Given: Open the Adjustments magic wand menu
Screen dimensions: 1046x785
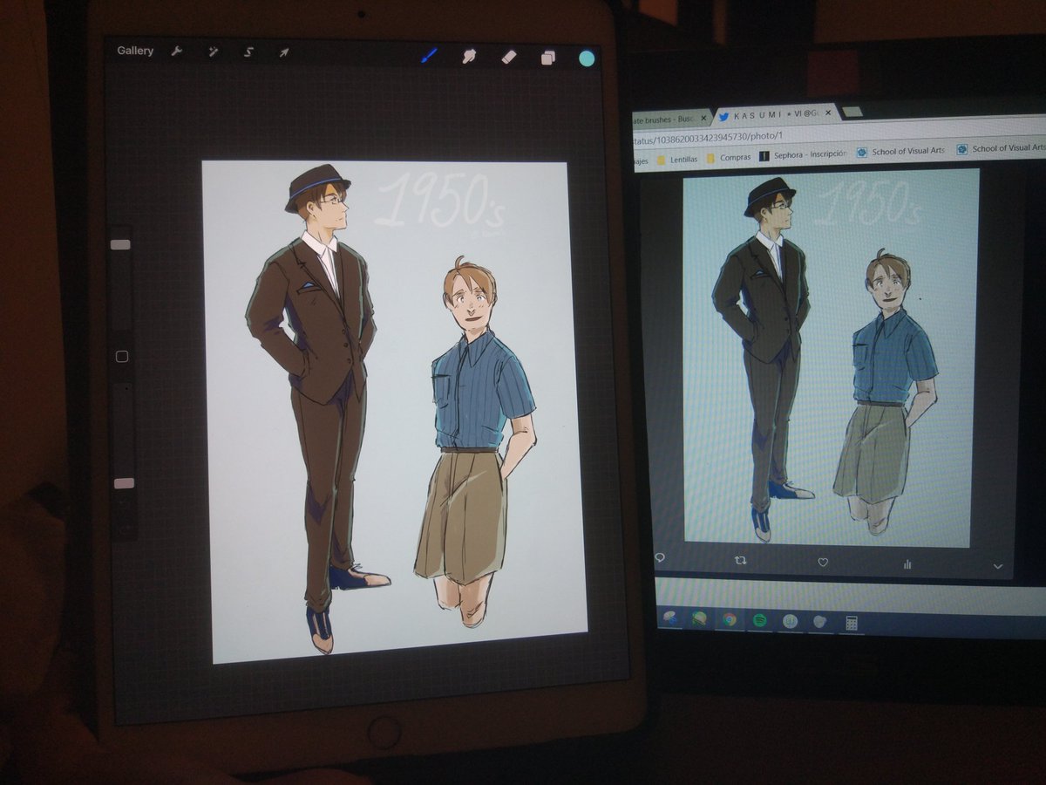Looking at the screenshot, I should (213, 52).
